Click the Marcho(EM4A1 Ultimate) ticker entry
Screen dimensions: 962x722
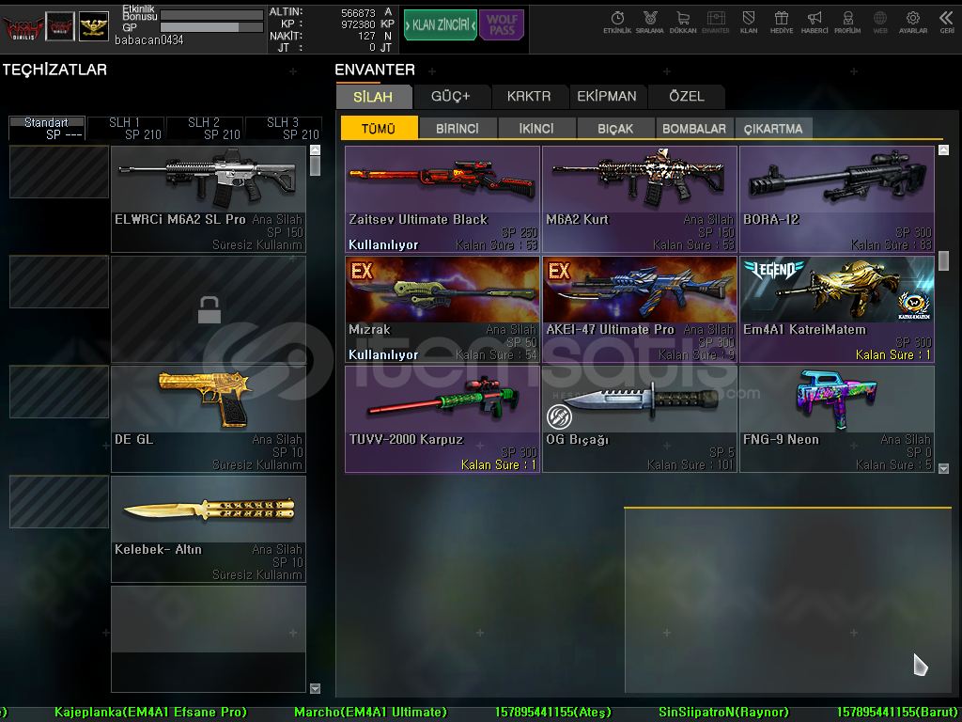point(370,713)
